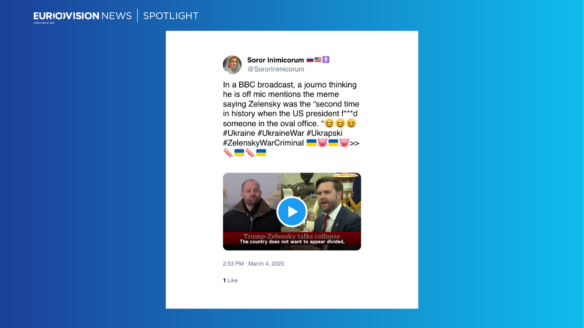Screen dimensions: 584x328
Task: Click the SPOTLIGHT header label
Action: tap(171, 16)
